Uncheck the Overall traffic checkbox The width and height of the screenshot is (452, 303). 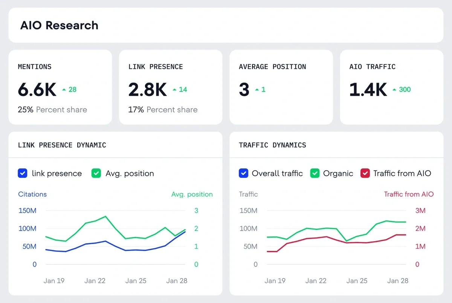tap(243, 173)
